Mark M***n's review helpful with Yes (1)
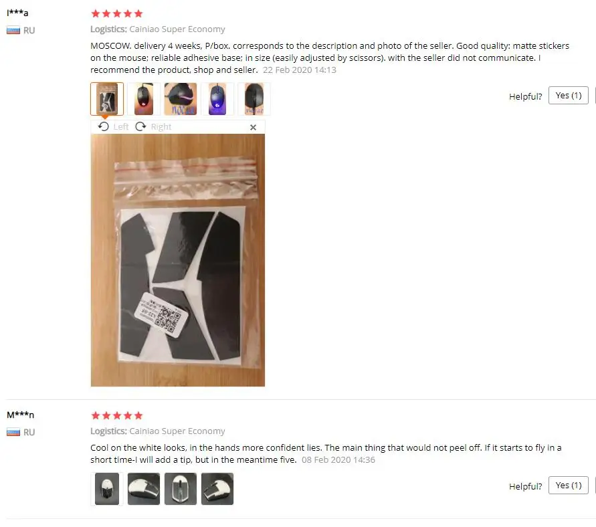 pyautogui.click(x=569, y=486)
